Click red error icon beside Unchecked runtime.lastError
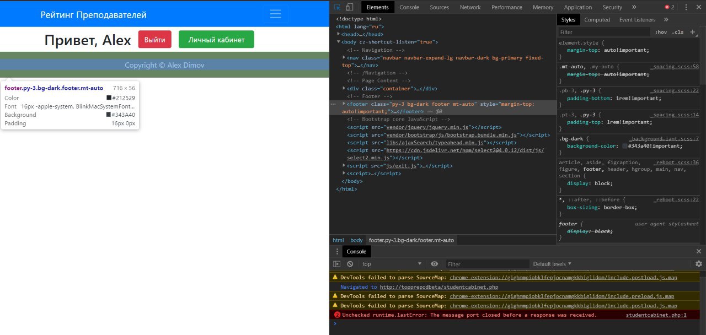Image resolution: width=706 pixels, height=335 pixels. (338, 315)
